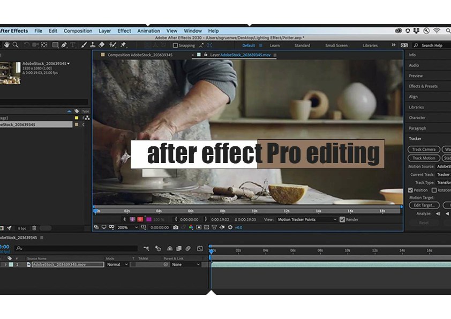Open the 200% magnification dropdown
The image size is (451, 319).
pos(127,227)
